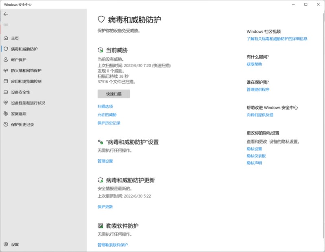Open 设置 at bottom of sidebar
This screenshot has height=252, width=325.
(x=15, y=244)
